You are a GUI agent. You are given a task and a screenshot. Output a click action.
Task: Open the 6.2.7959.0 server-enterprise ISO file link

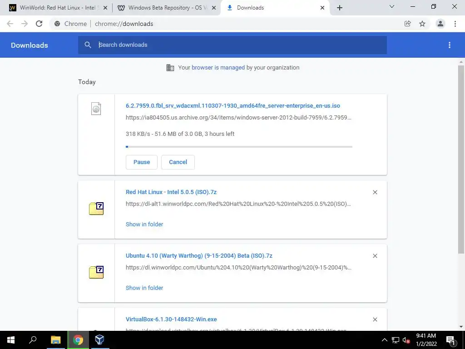233,105
